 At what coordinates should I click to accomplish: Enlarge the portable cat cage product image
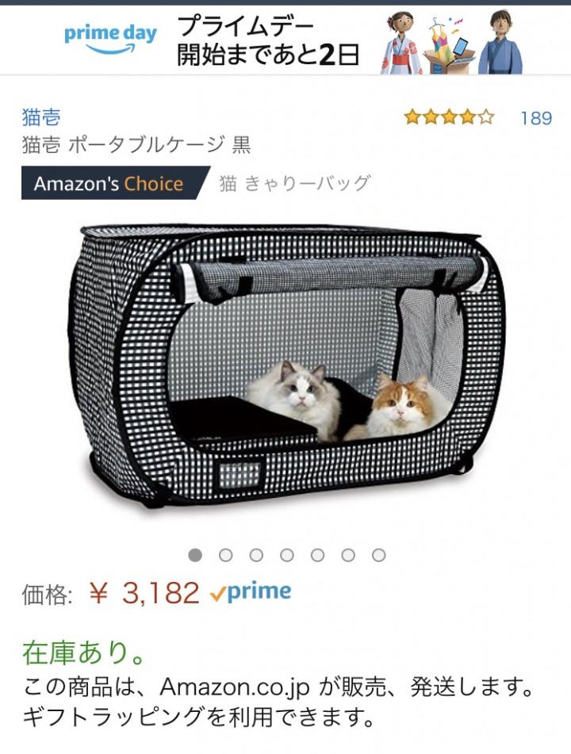pos(287,366)
